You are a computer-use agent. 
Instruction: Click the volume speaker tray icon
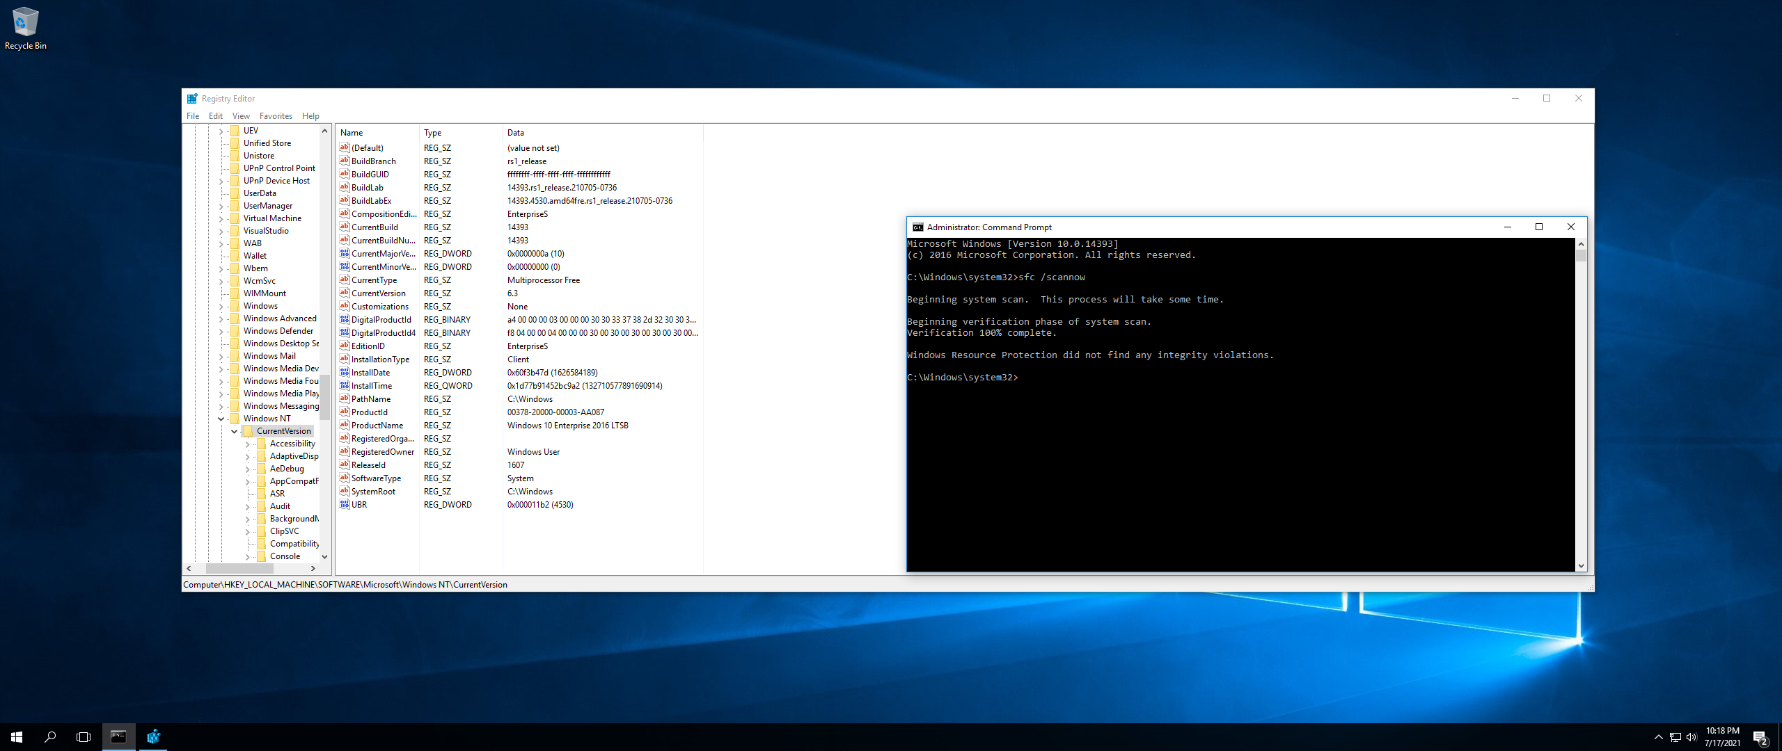1692,737
